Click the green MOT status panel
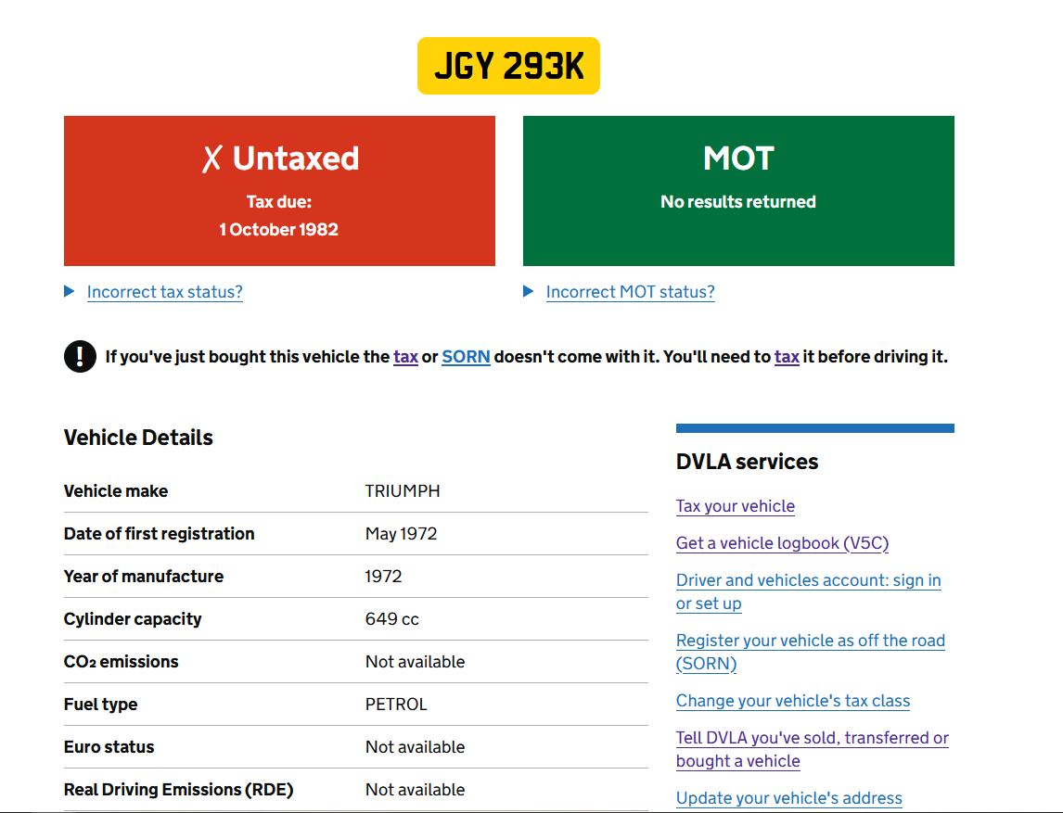 [x=738, y=191]
